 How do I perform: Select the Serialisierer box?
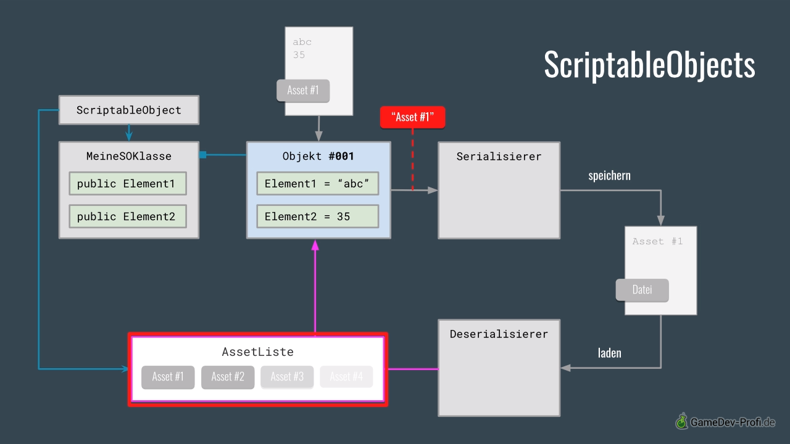click(x=499, y=190)
